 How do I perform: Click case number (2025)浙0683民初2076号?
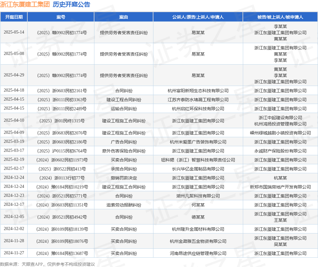[x=62, y=133]
